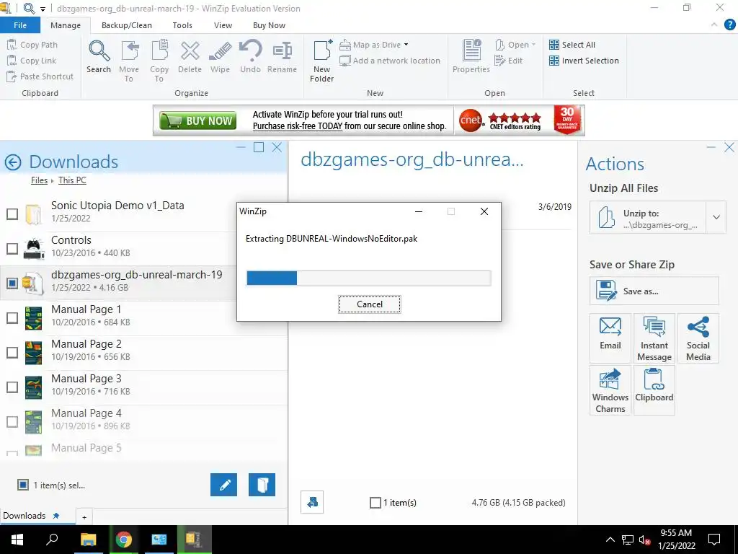Click the Undo icon
The width and height of the screenshot is (738, 554).
click(x=250, y=58)
